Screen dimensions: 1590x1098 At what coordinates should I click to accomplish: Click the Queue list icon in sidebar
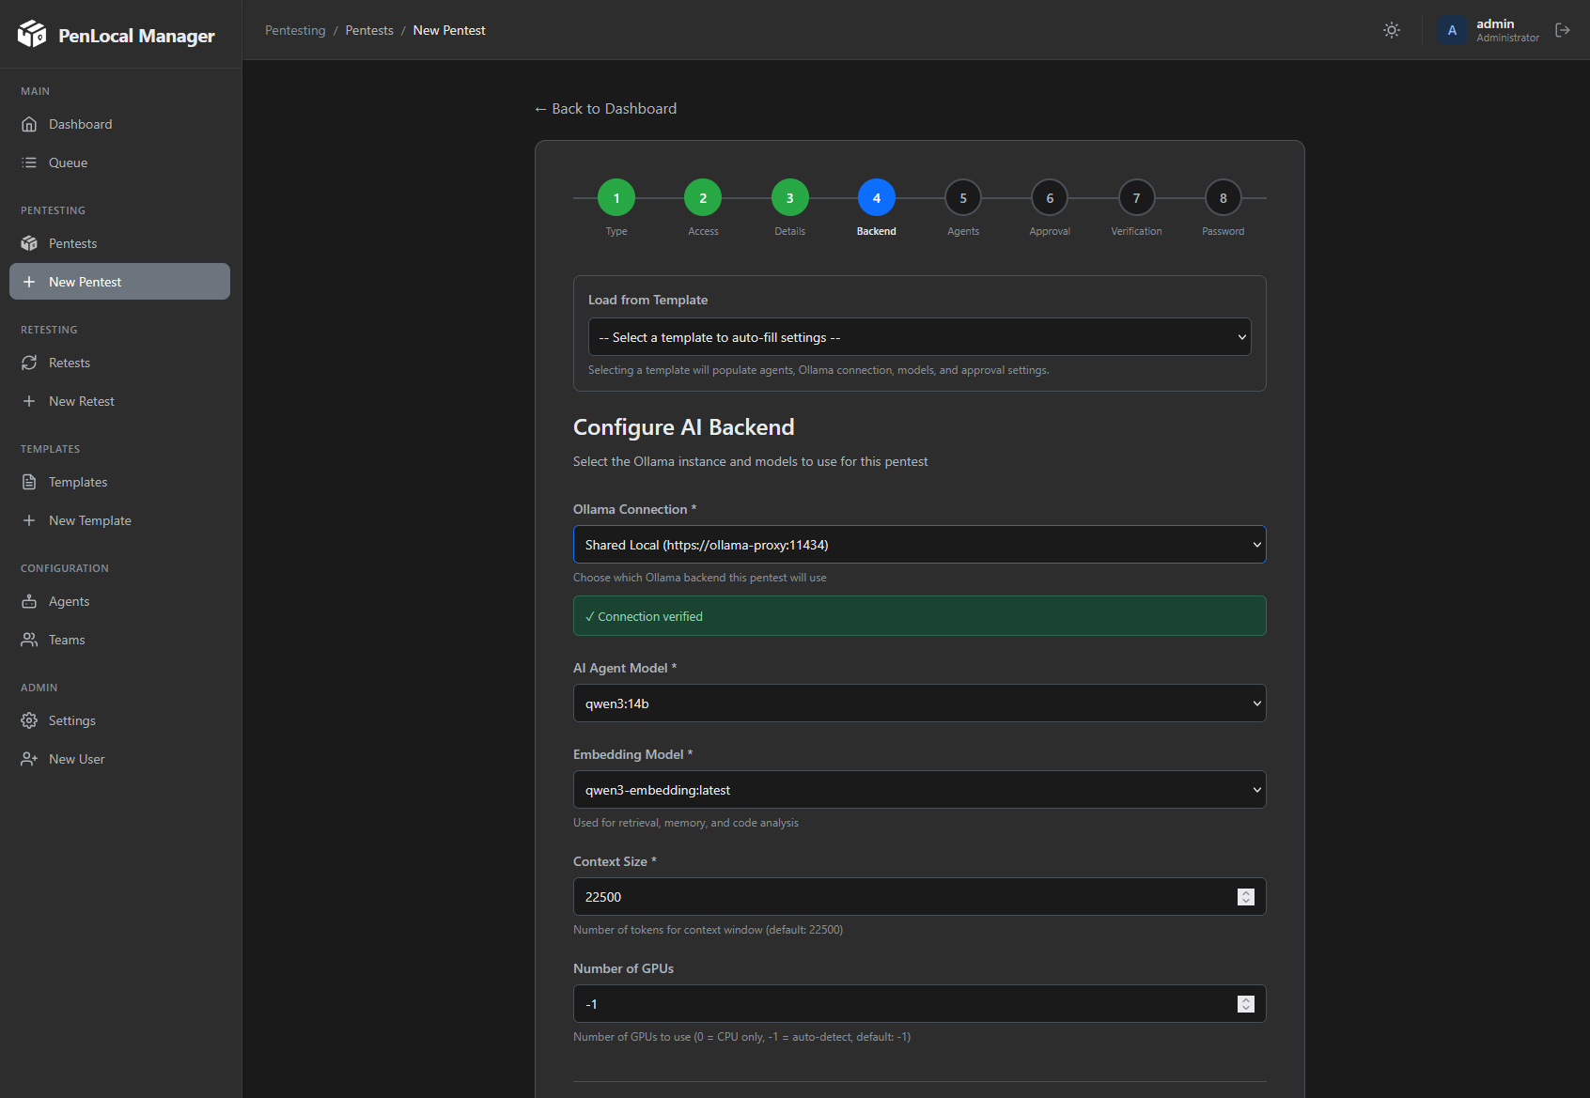click(x=29, y=162)
